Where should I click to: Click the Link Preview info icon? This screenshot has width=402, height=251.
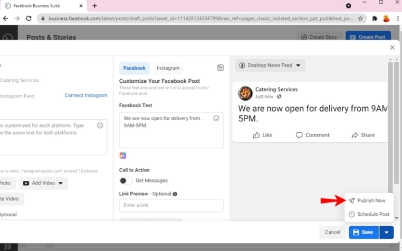[175, 194]
